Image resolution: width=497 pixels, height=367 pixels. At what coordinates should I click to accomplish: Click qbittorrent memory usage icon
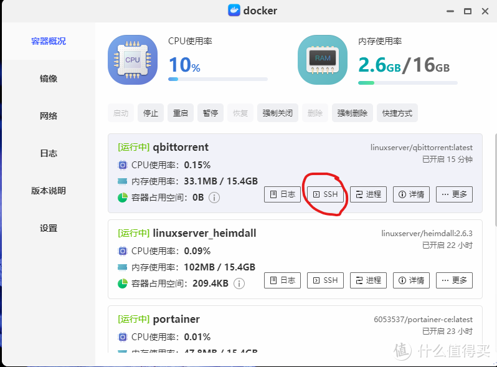[x=122, y=181]
